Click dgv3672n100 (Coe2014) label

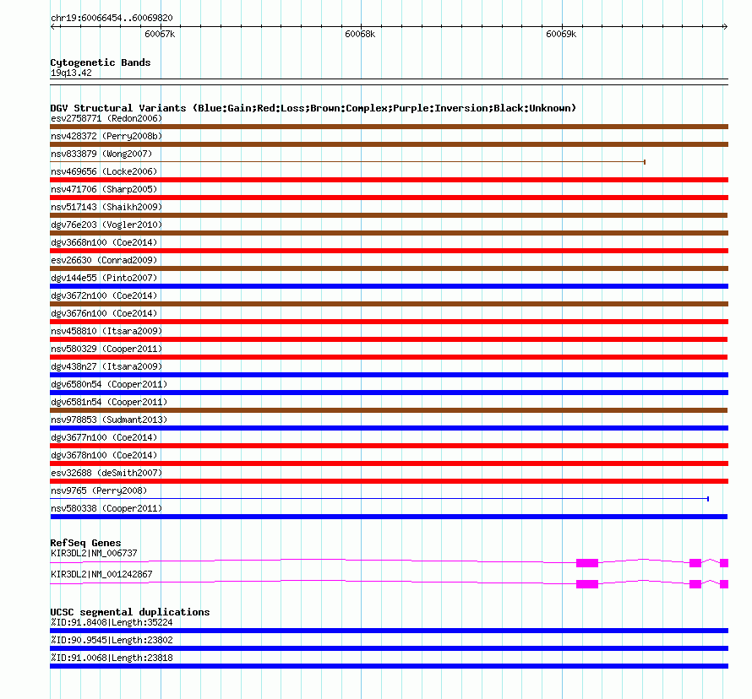[104, 295]
